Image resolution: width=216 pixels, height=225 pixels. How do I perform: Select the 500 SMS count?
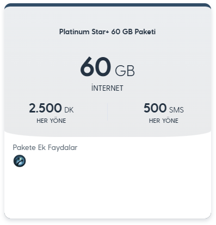pos(155,108)
